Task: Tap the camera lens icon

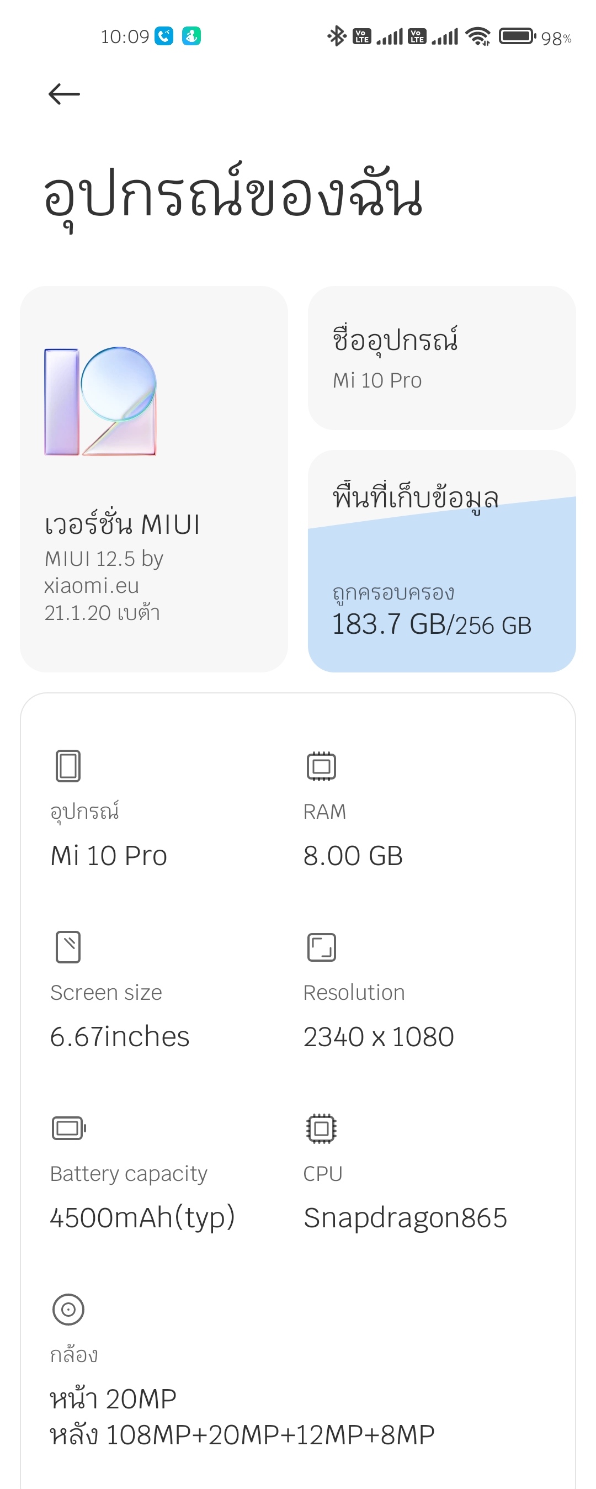Action: (x=68, y=1309)
